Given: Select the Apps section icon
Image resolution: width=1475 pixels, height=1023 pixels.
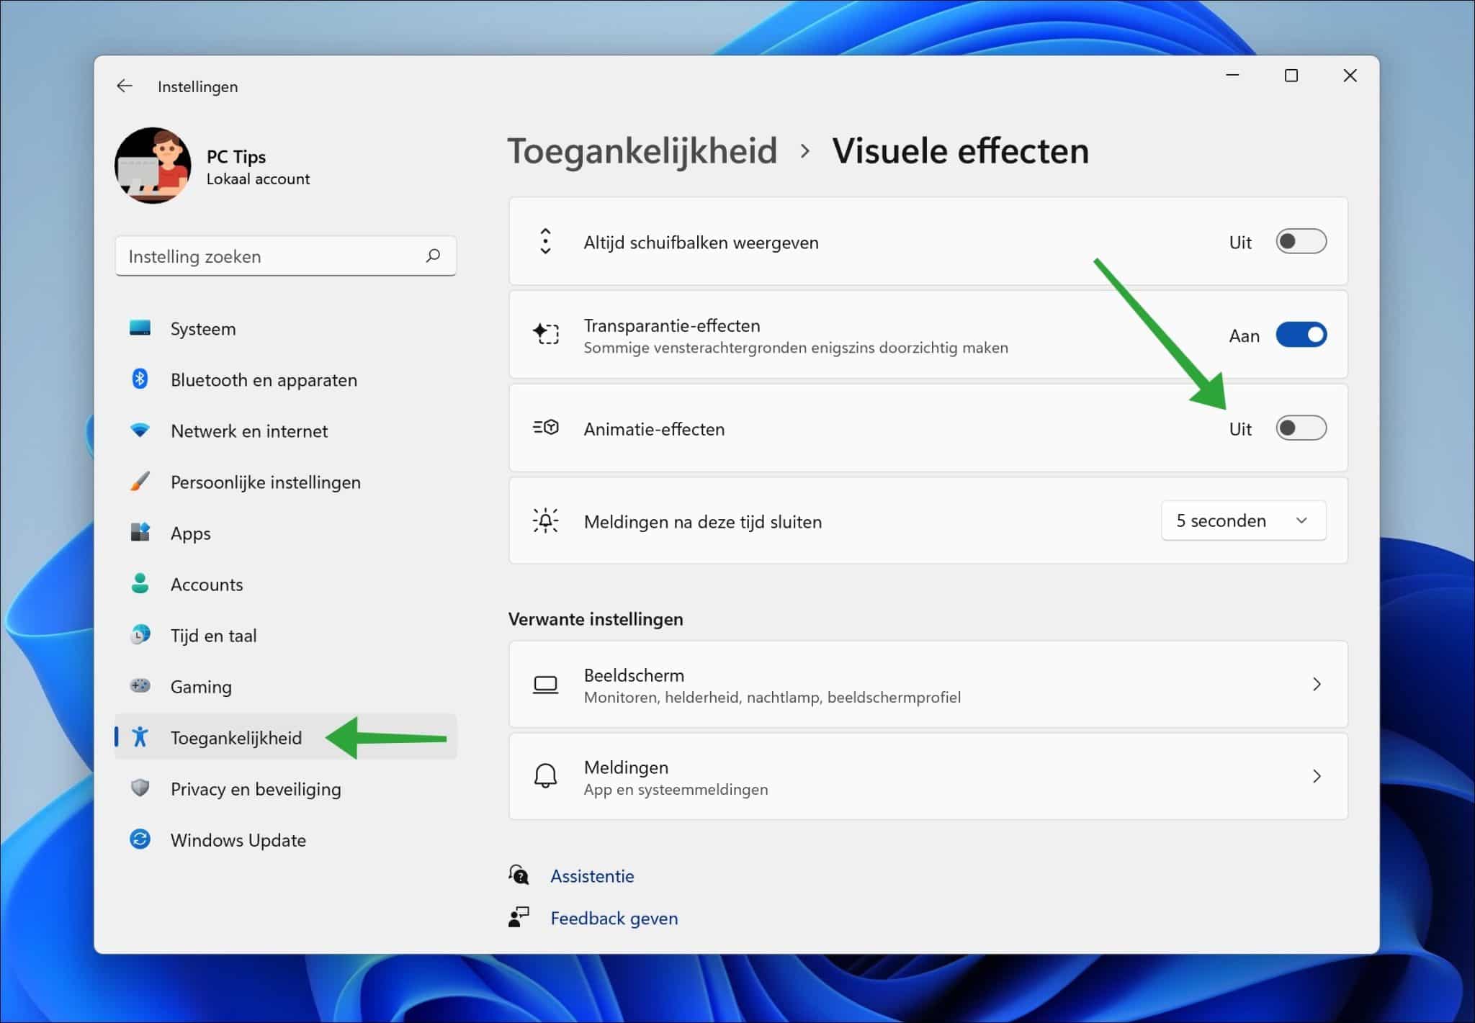Looking at the screenshot, I should [x=141, y=533].
